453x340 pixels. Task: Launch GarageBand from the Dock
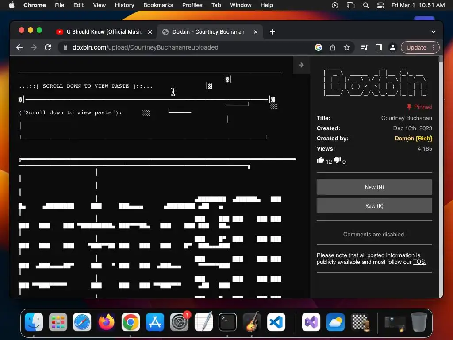(x=252, y=322)
